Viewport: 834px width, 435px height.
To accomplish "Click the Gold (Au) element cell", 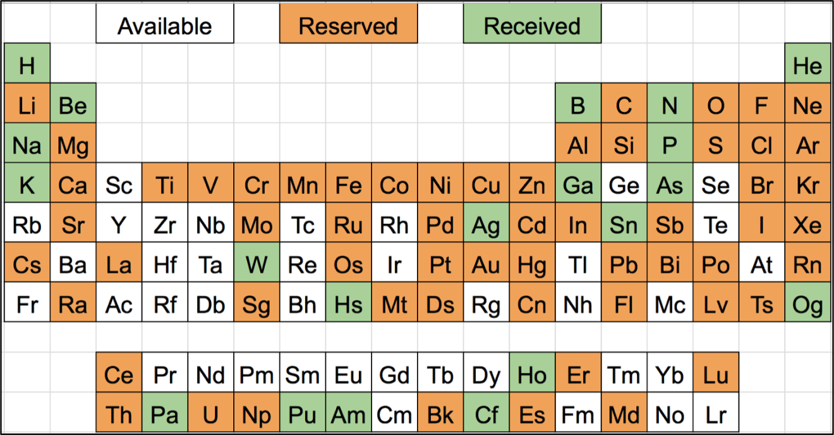I will [x=486, y=265].
